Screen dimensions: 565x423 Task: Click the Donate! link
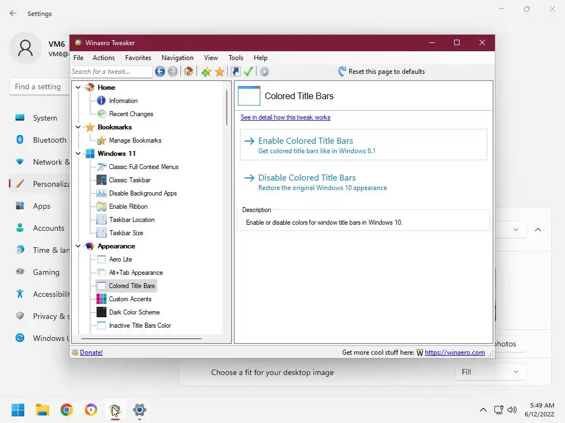[91, 352]
